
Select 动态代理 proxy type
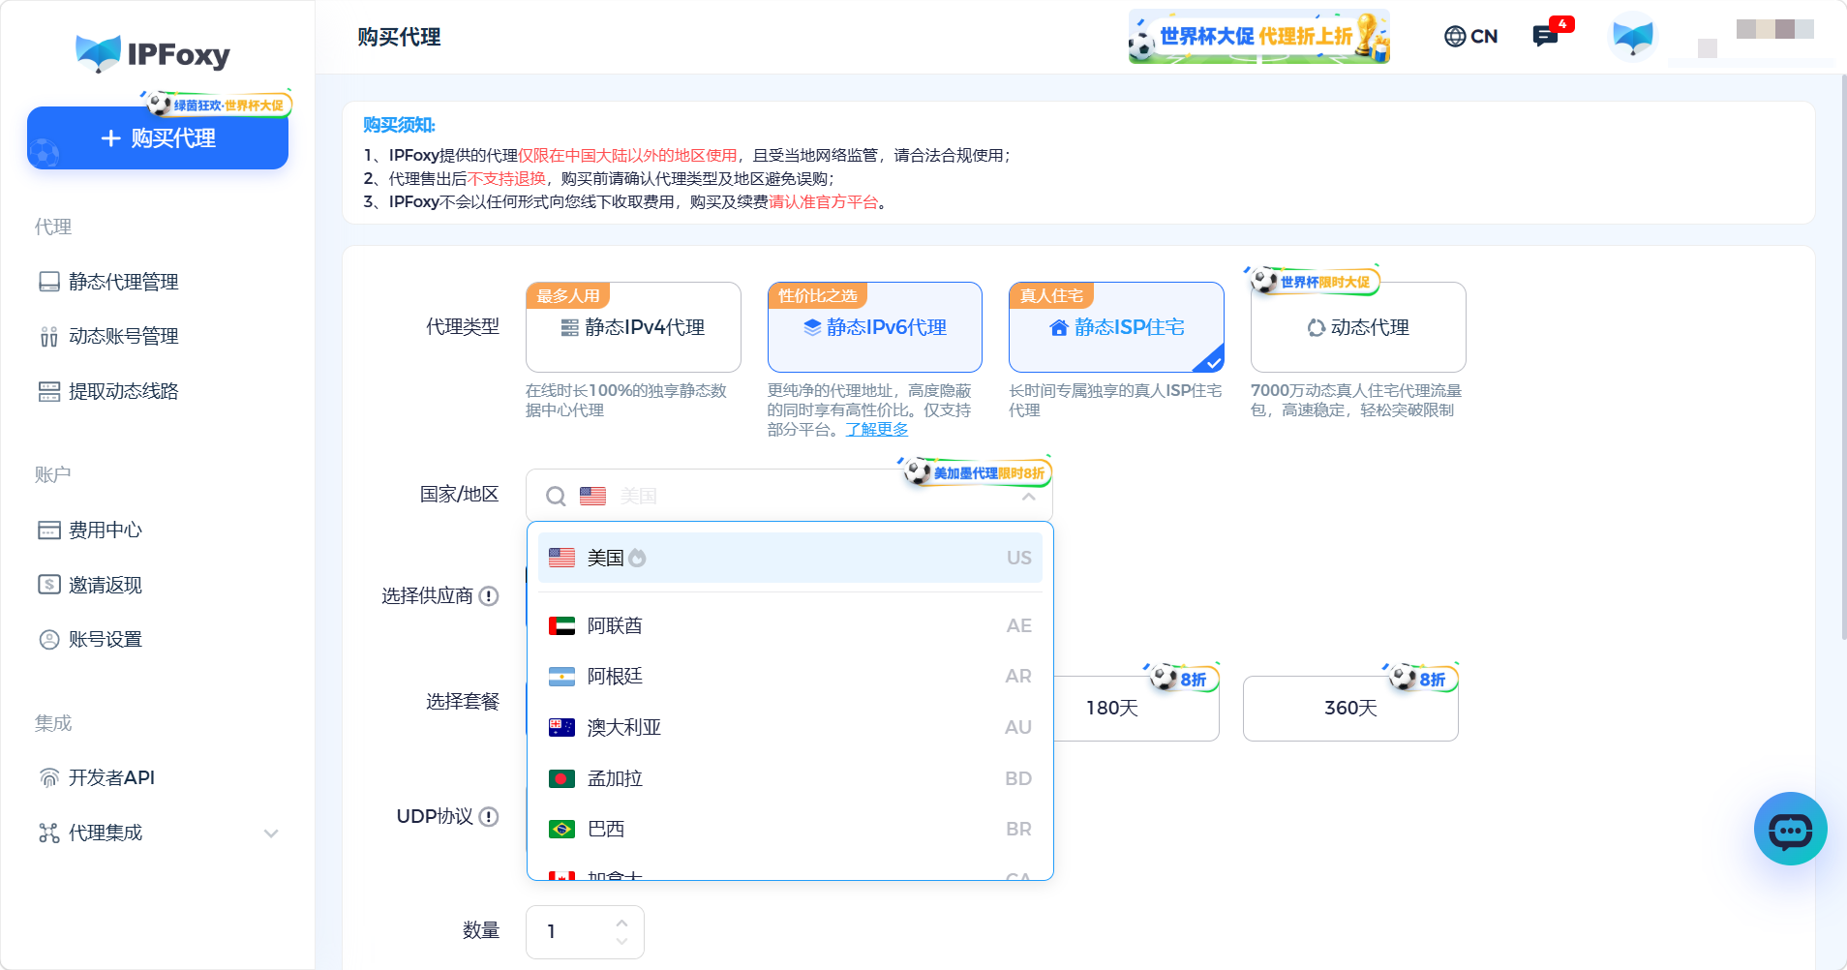pyautogui.click(x=1358, y=327)
